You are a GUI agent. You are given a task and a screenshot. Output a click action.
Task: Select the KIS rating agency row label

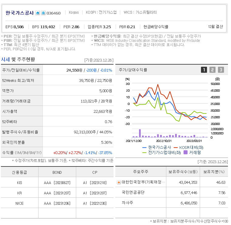tap(19, 183)
